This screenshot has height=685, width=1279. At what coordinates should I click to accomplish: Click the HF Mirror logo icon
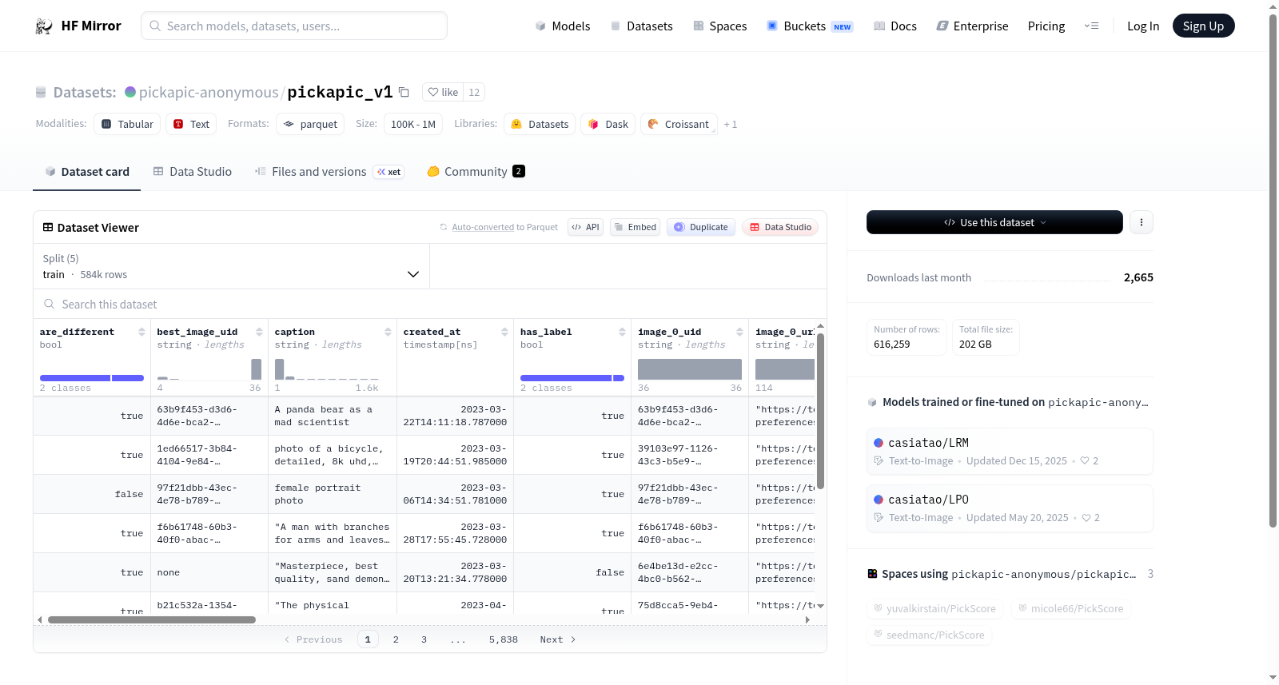pos(44,26)
